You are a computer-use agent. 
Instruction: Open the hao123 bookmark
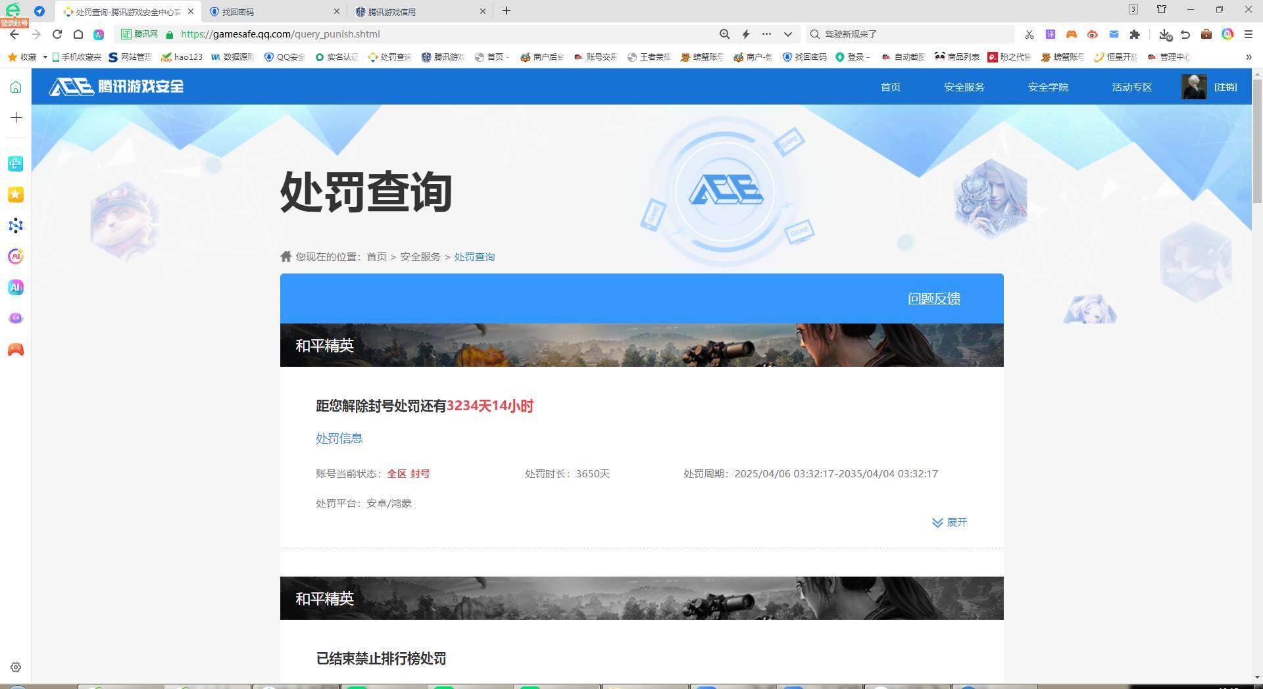(x=182, y=57)
